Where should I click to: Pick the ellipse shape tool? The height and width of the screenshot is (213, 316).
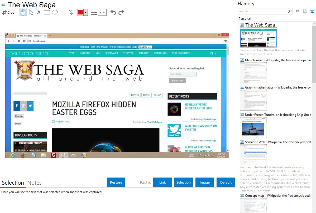(55, 12)
